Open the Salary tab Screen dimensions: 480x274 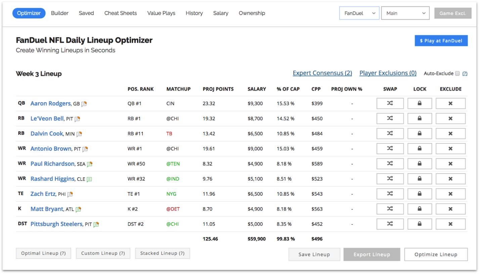pyautogui.click(x=221, y=13)
